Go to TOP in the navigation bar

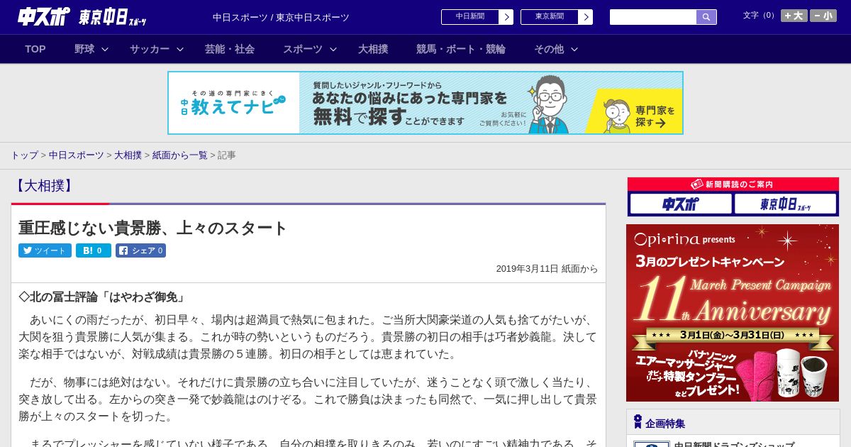click(x=35, y=49)
